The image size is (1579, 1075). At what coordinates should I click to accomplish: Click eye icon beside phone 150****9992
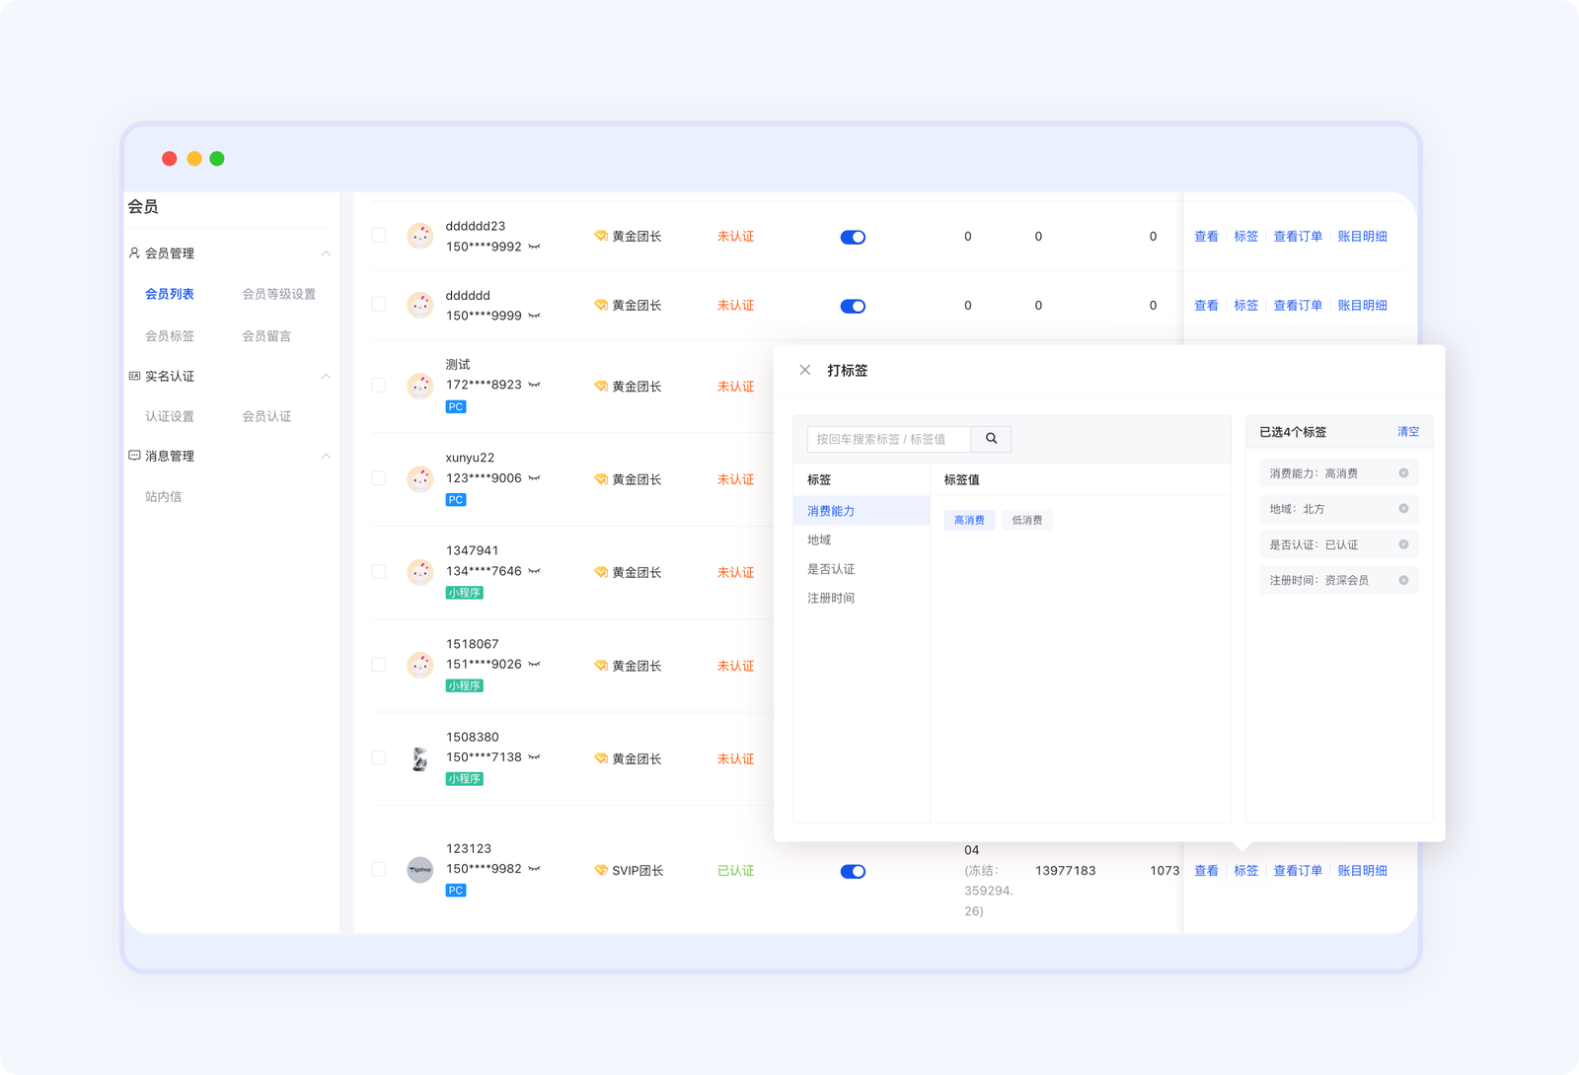[x=534, y=247]
